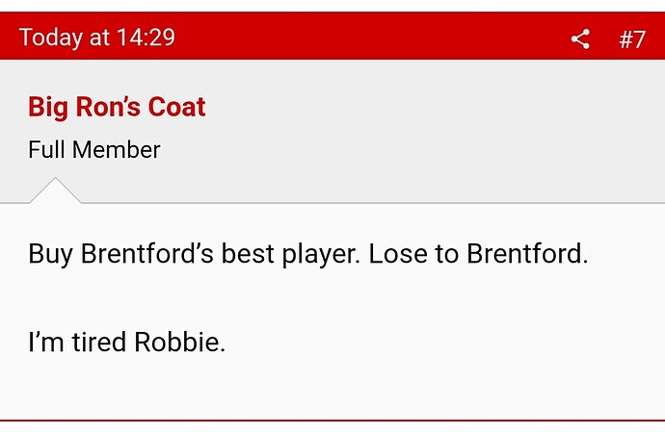This screenshot has width=665, height=432.
Task: Open the #7 post permalink
Action: pyautogui.click(x=632, y=39)
